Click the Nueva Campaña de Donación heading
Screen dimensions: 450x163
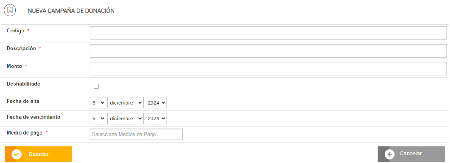(71, 11)
